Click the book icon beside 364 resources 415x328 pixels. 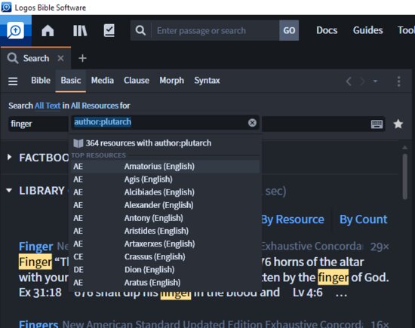click(x=78, y=143)
